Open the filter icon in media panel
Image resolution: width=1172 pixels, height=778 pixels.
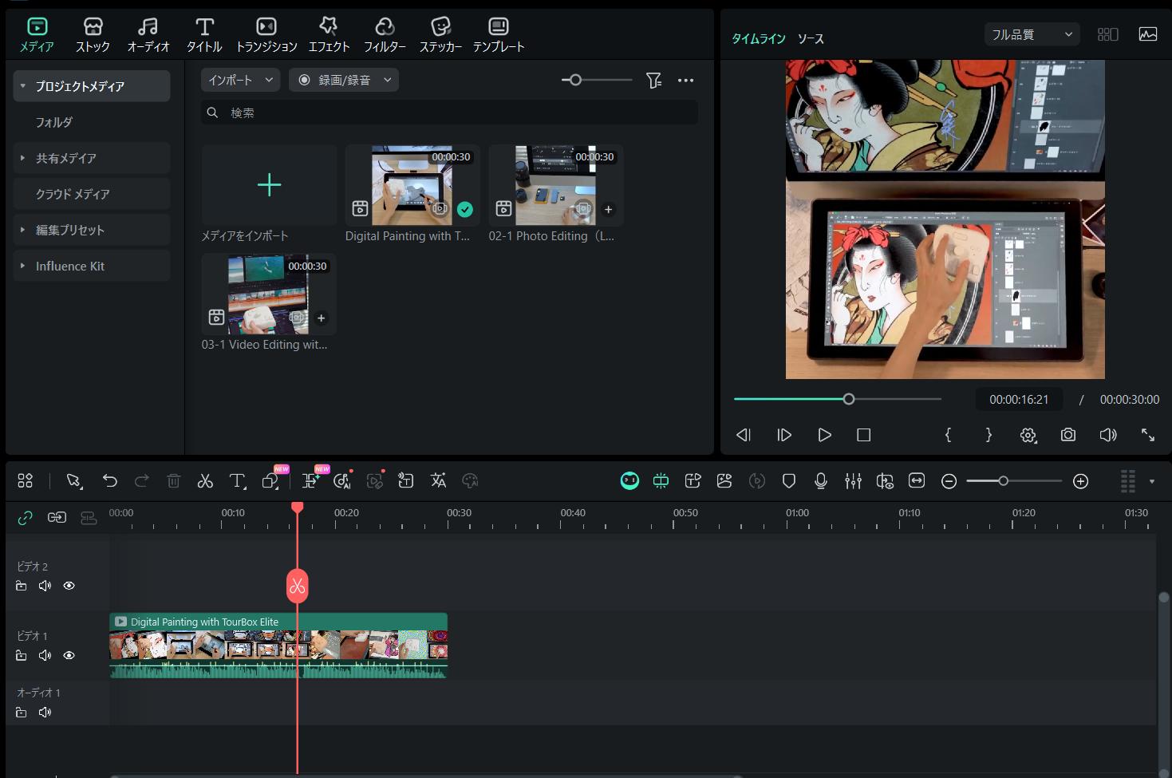653,81
